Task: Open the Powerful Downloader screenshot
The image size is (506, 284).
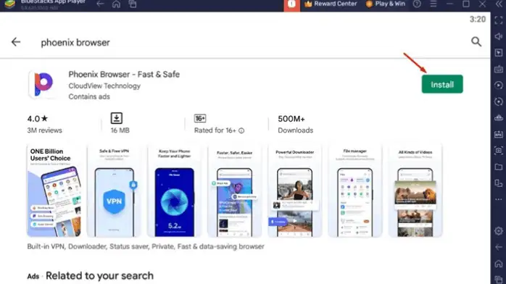Action: tap(294, 191)
